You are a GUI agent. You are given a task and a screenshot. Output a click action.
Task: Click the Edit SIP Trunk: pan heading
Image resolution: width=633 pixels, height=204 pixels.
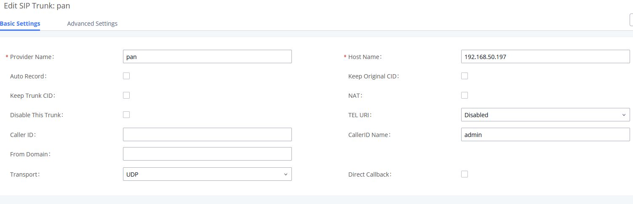37,6
